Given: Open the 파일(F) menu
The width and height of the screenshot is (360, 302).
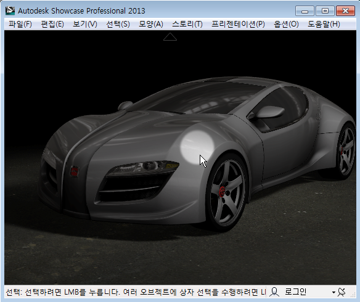Looking at the screenshot, I should [20, 24].
